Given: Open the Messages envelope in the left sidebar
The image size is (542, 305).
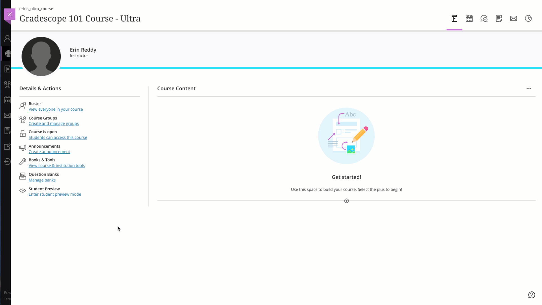Looking at the screenshot, I should (7, 115).
